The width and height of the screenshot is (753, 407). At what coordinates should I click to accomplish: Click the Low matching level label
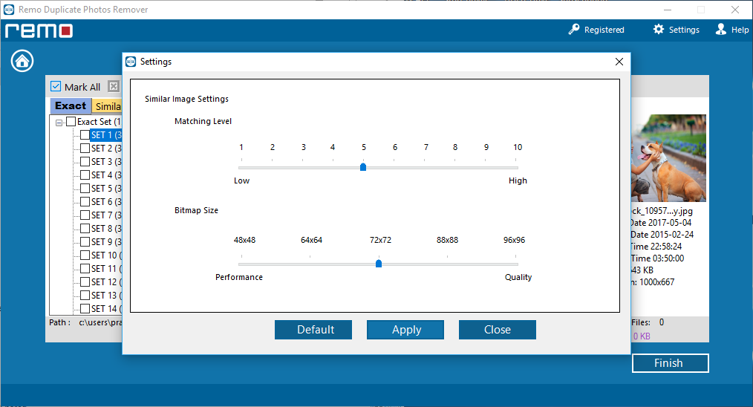point(241,180)
